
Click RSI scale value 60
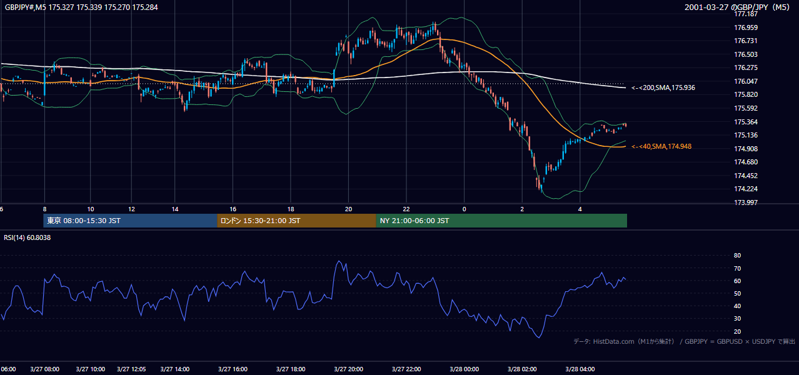point(737,281)
